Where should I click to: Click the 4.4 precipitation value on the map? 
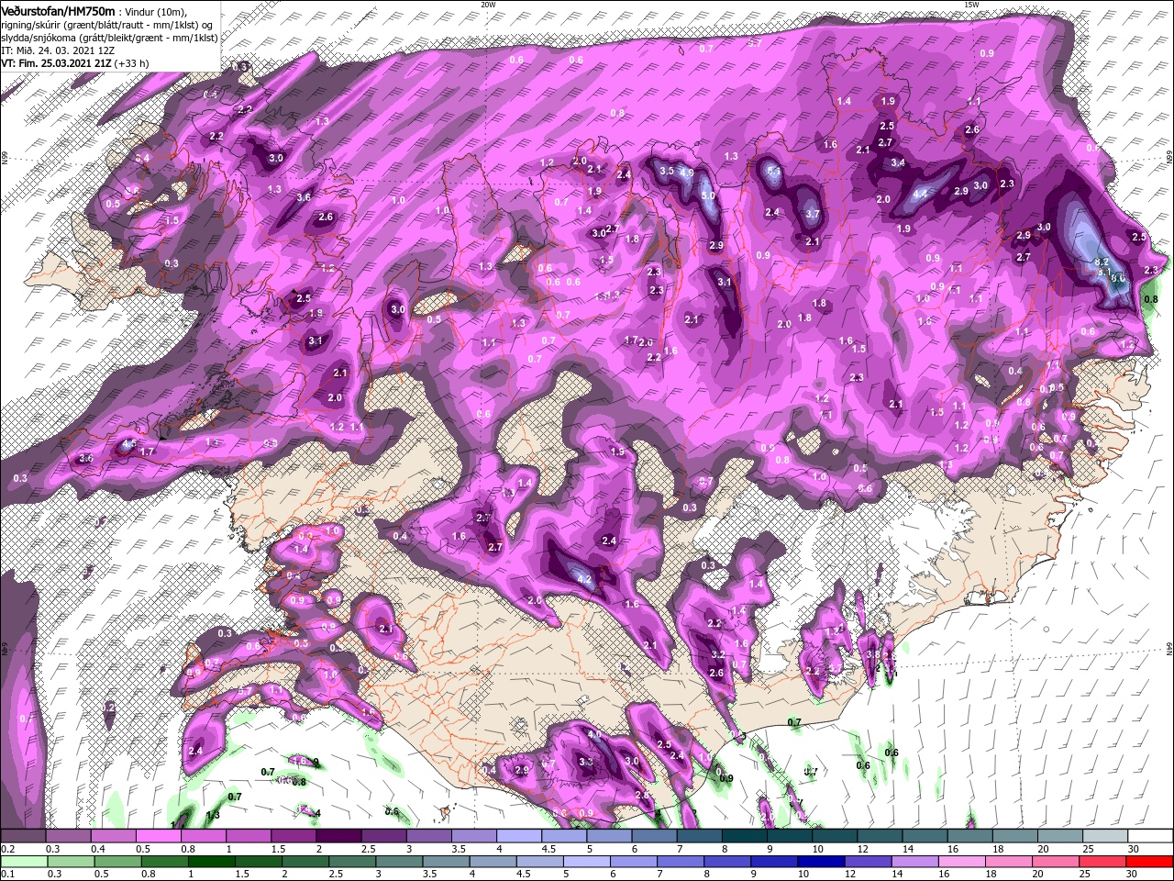921,194
